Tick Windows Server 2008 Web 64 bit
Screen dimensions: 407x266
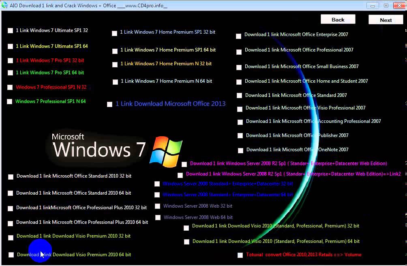tap(158, 217)
